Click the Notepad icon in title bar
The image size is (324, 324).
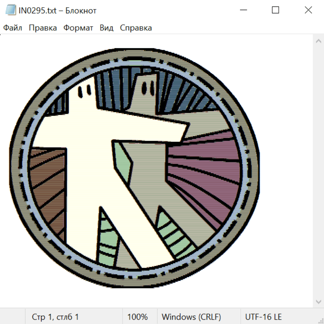[10, 10]
